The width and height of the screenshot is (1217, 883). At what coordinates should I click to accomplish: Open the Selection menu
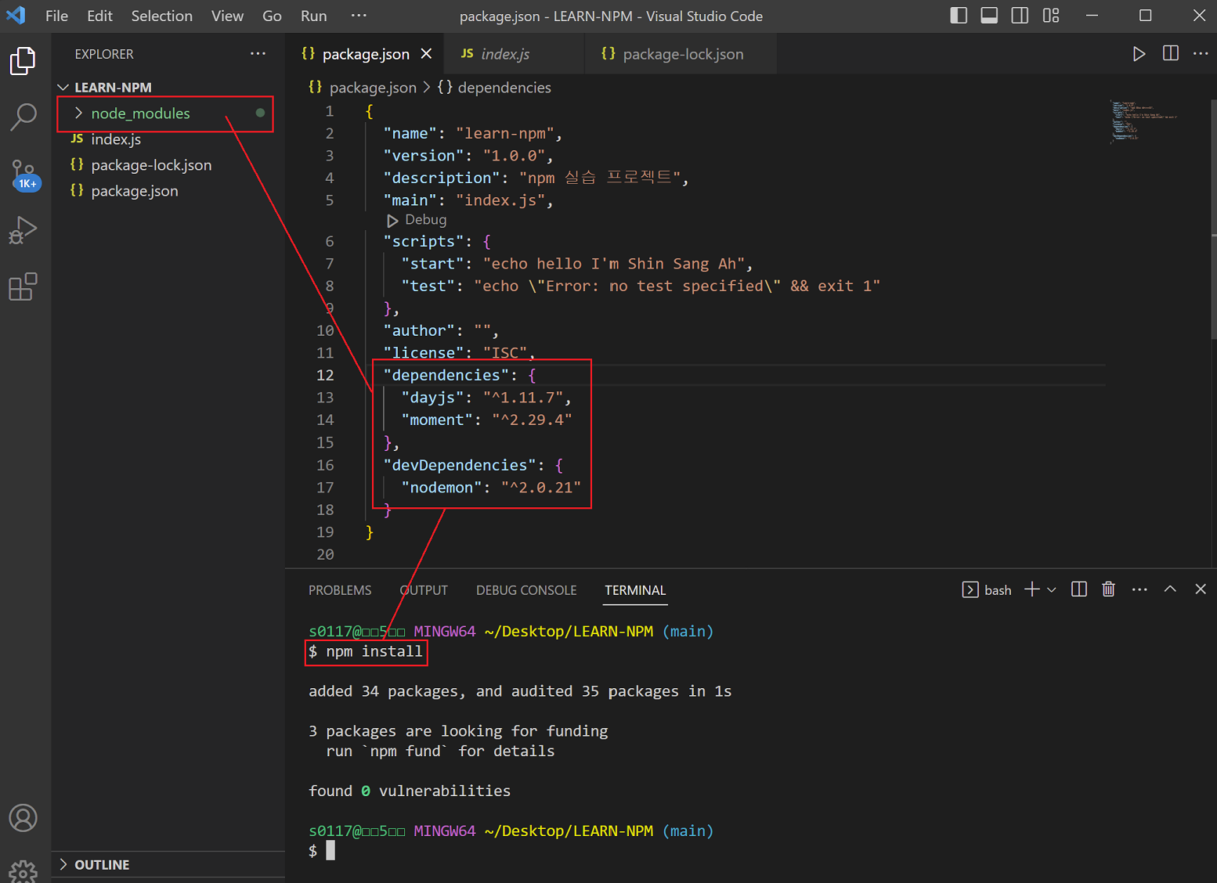tap(161, 16)
